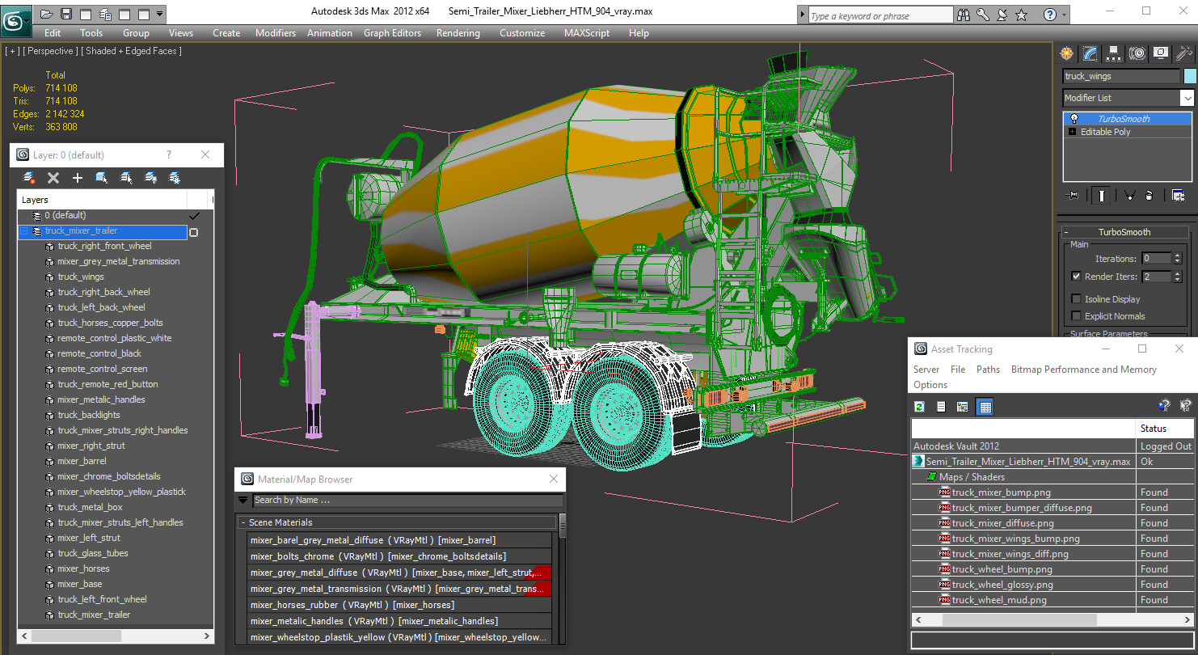Toggle TurboSmooth modifier lightbulb on/off
This screenshot has height=655, width=1198.
pyautogui.click(x=1074, y=119)
